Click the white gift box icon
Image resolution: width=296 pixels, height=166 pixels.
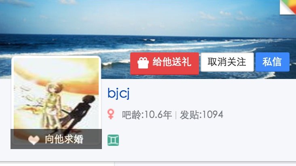pos(143,63)
